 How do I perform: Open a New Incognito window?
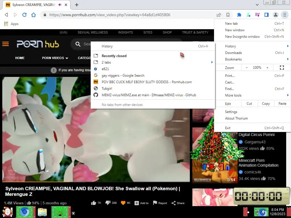(252, 37)
